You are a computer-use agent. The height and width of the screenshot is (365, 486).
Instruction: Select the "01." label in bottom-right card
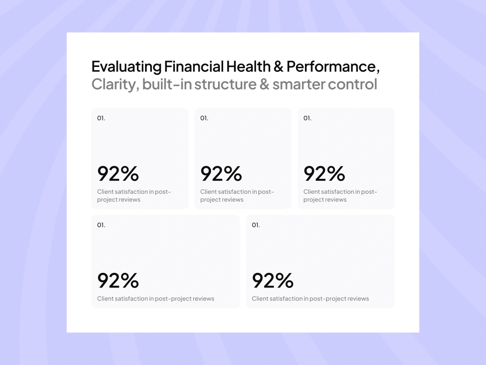pyautogui.click(x=256, y=225)
